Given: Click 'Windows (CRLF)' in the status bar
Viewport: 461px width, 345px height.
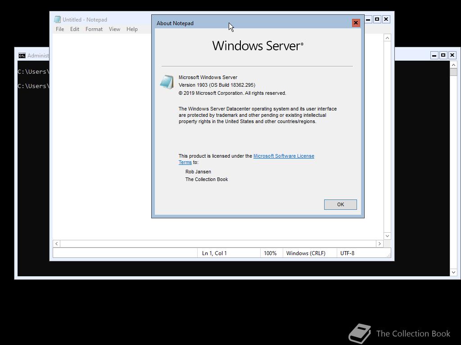Looking at the screenshot, I should pyautogui.click(x=306, y=253).
